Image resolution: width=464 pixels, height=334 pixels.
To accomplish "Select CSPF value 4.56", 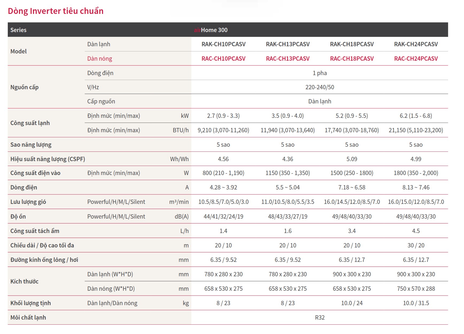I will coord(224,159).
